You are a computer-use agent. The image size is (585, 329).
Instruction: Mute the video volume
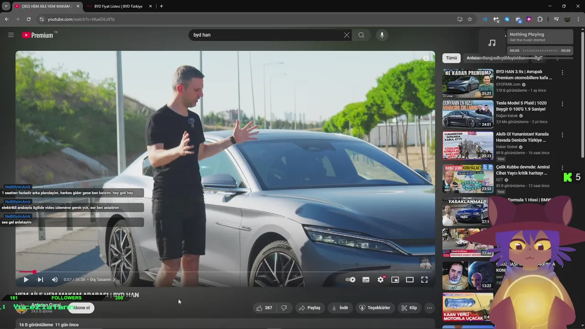coord(55,280)
